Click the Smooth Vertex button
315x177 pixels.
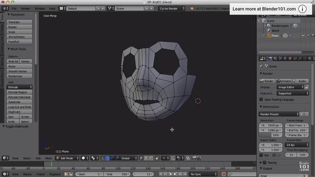pos(19,71)
